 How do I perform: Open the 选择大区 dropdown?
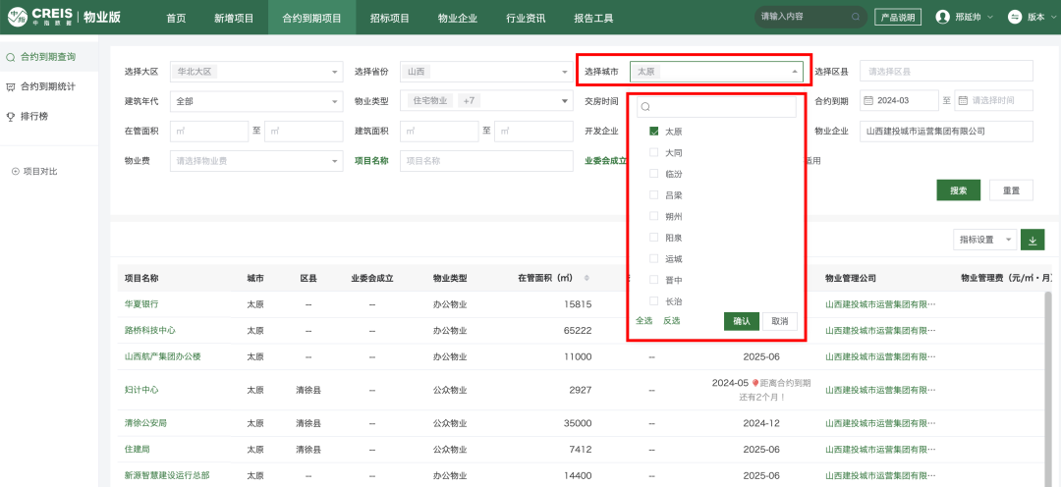pyautogui.click(x=255, y=72)
